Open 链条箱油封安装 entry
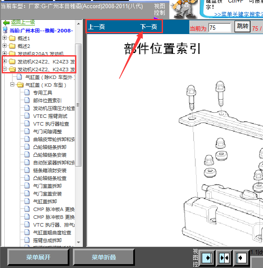263x268 pixels. 50,170
